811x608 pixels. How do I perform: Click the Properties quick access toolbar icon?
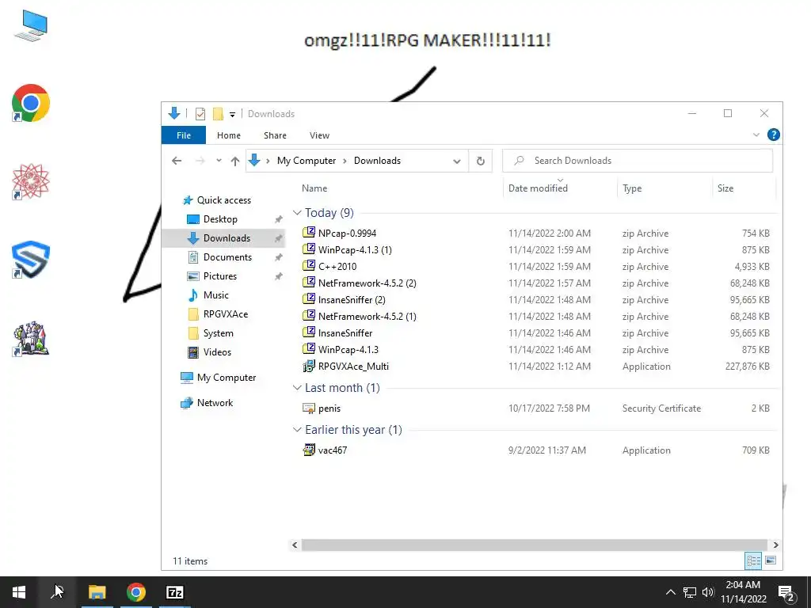pyautogui.click(x=200, y=114)
